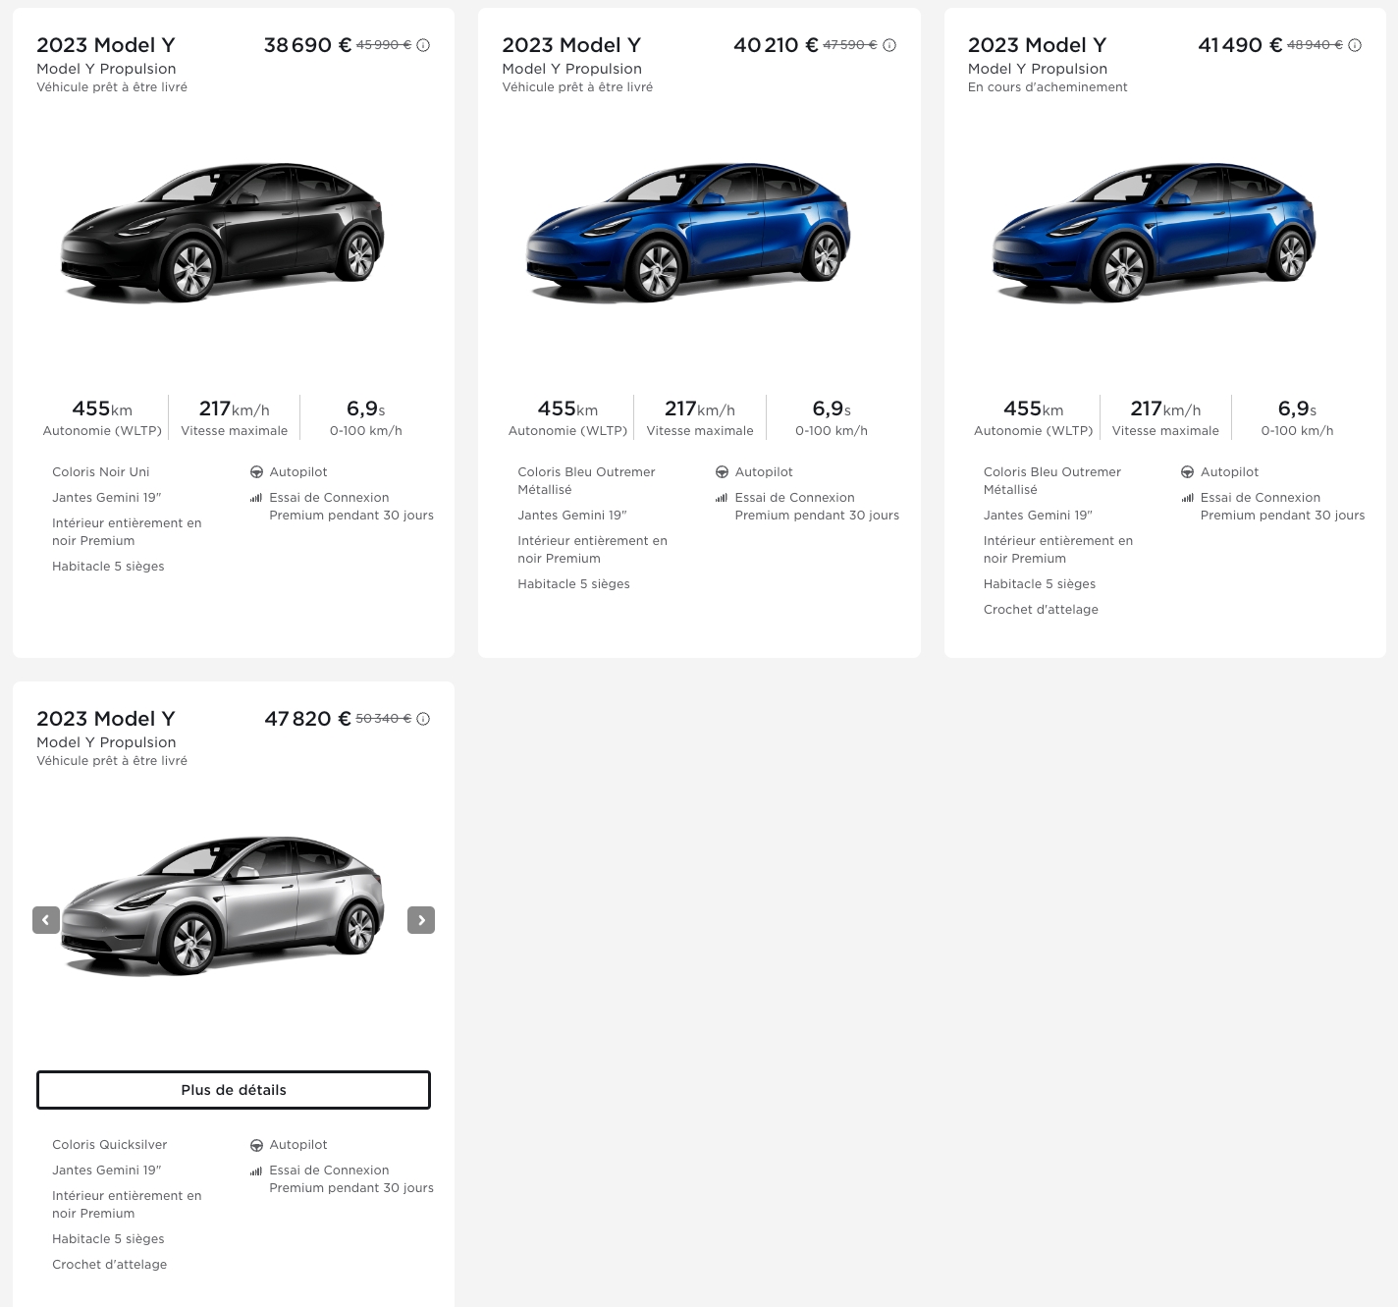Click info icon next to 40 210 € price
1398x1307 pixels.
click(889, 45)
